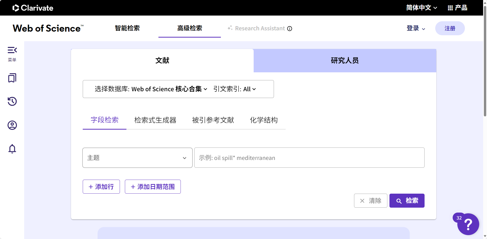Click the search term input field
Viewport: 487px width, 239px height.
(x=309, y=158)
